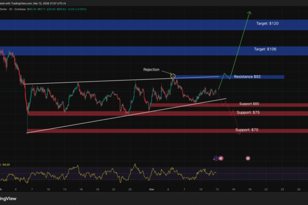Image resolution: width=308 pixels, height=205 pixels.
Task: Click the Resistance $92 label
Action: [247, 77]
